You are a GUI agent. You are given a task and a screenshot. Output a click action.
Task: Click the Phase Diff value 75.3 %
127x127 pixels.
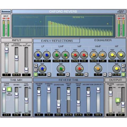coord(69,115)
